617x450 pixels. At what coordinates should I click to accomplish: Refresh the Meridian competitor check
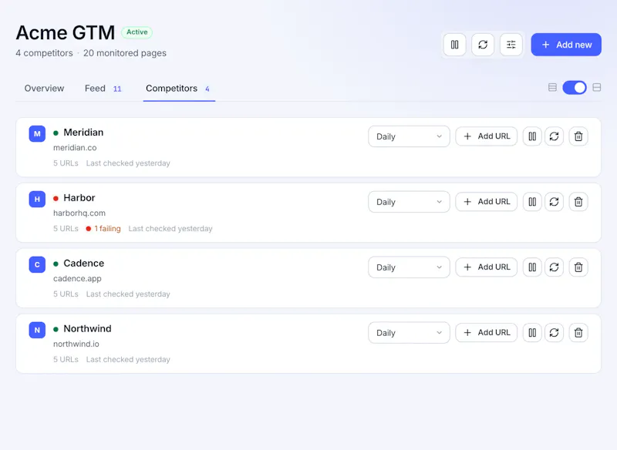pos(554,136)
